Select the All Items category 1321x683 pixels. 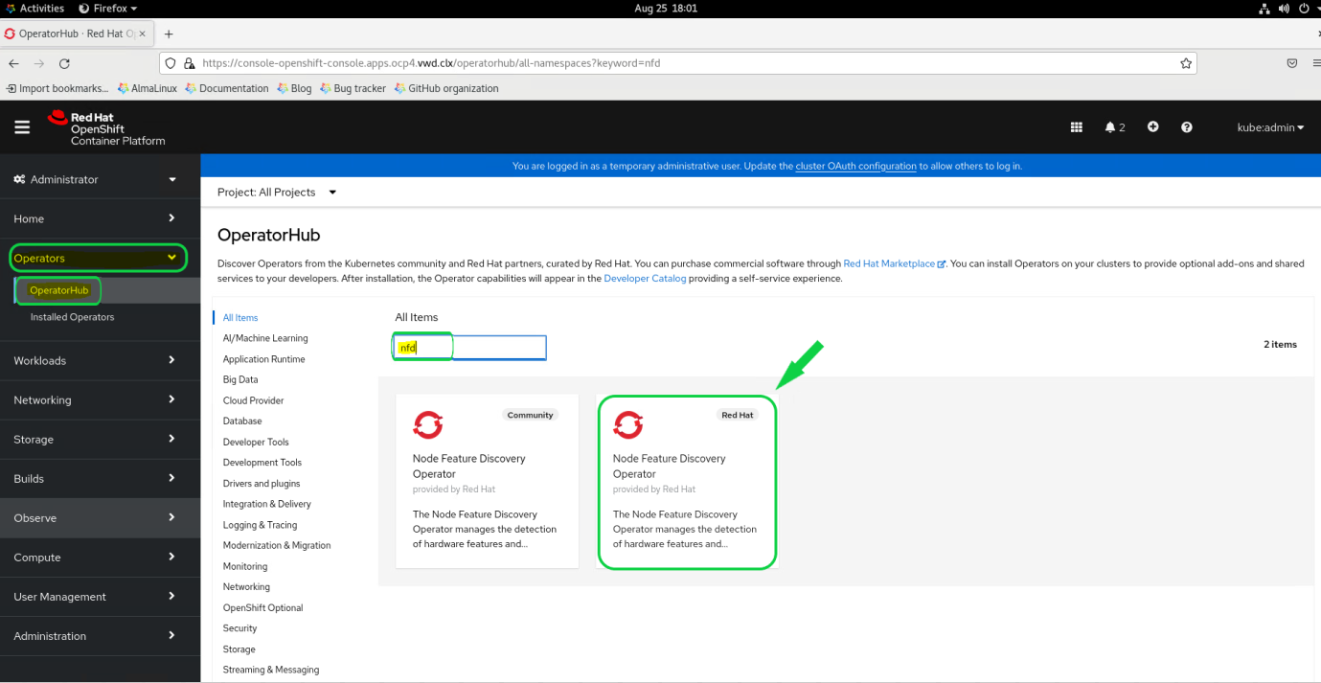240,317
